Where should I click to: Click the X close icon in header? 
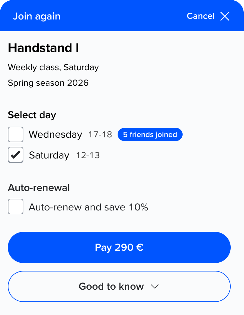225,16
